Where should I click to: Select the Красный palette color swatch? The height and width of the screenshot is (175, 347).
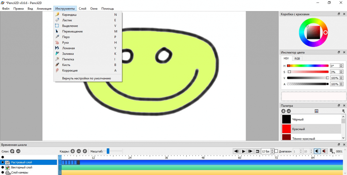(286, 129)
